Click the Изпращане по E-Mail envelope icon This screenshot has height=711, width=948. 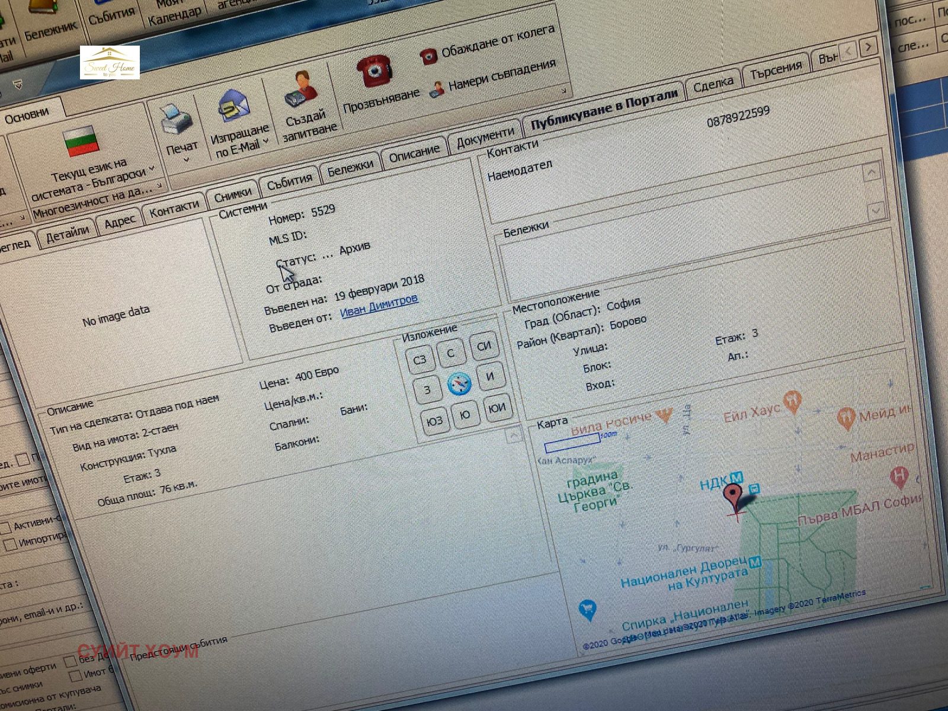tap(235, 107)
